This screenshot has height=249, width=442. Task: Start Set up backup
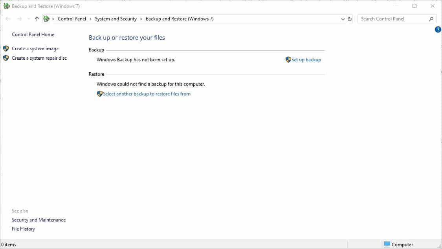[x=306, y=60]
